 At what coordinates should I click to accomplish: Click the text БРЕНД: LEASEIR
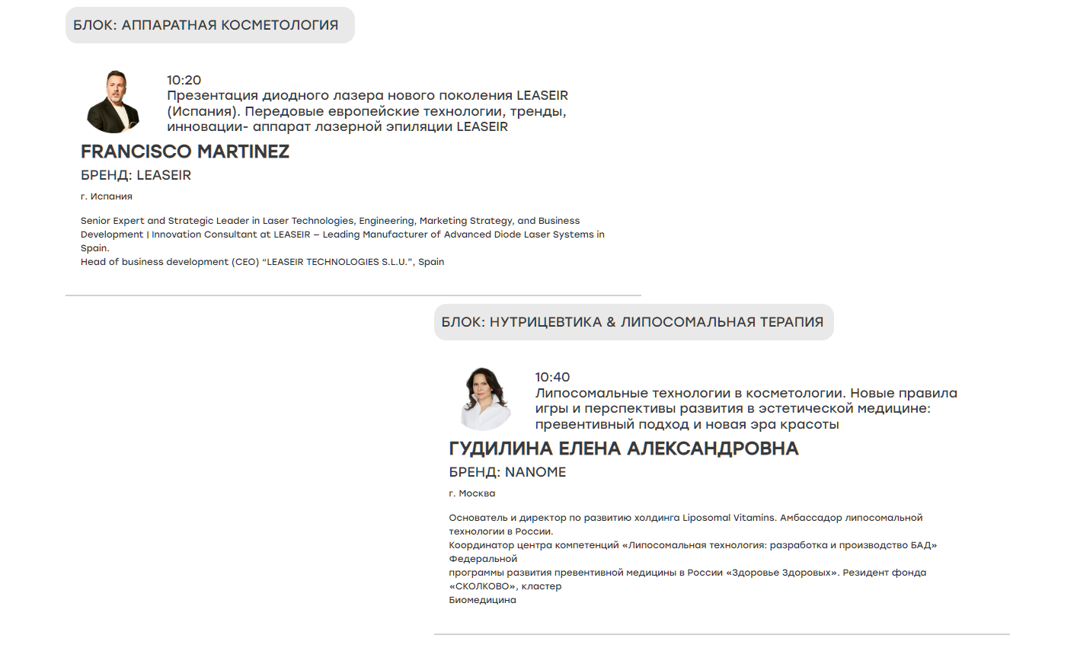(x=136, y=175)
